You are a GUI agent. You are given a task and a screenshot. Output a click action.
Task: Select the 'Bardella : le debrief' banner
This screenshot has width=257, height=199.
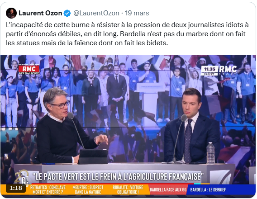coord(208,190)
